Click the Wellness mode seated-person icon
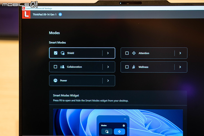The image size is (204, 136). pos(134,67)
